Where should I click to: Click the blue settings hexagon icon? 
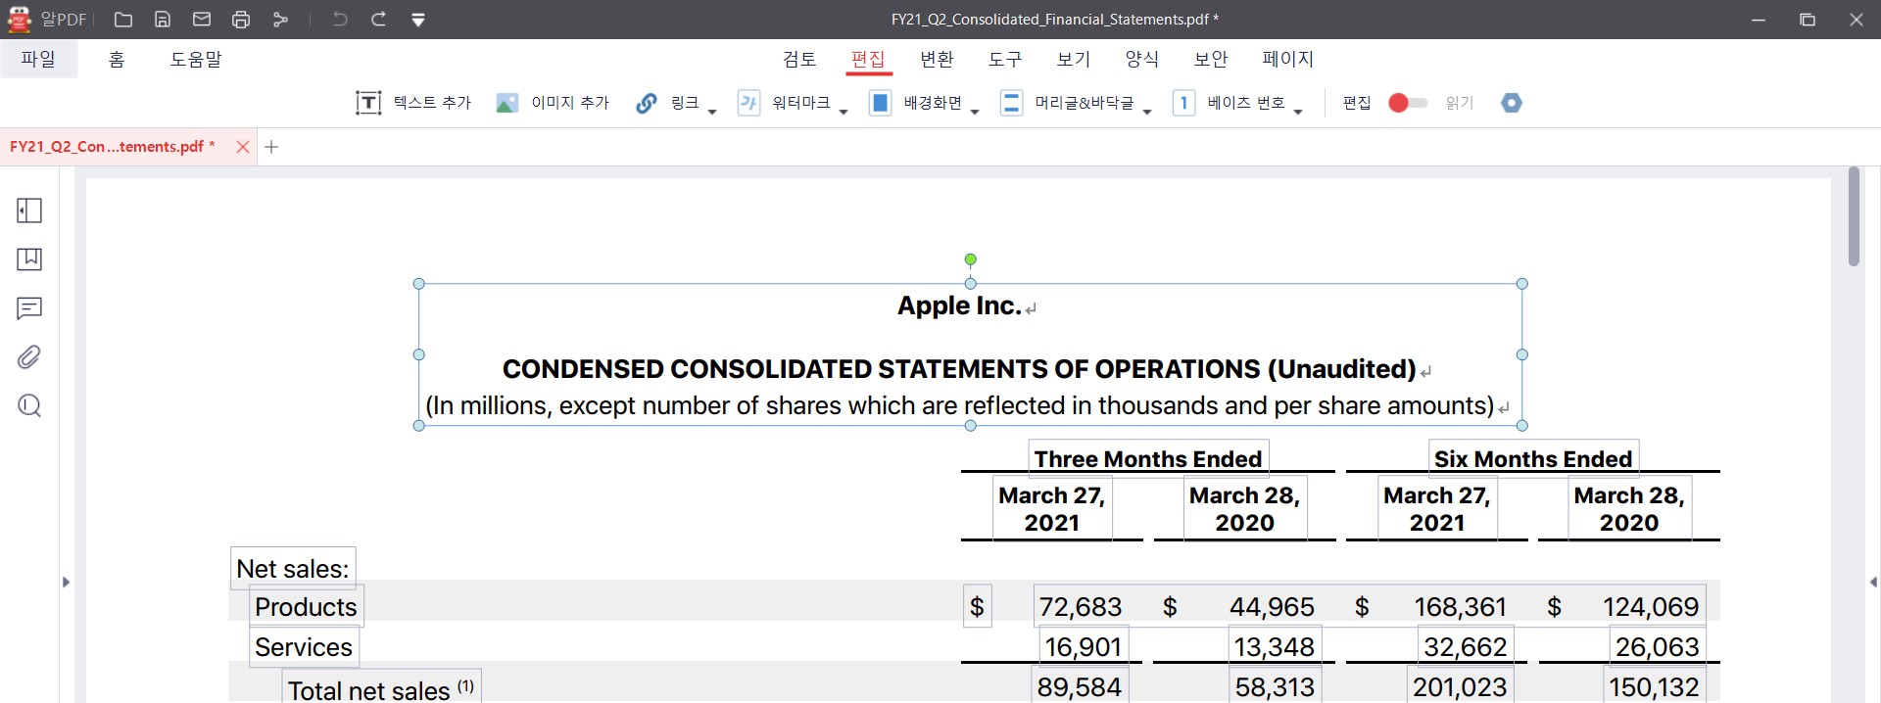coord(1512,103)
